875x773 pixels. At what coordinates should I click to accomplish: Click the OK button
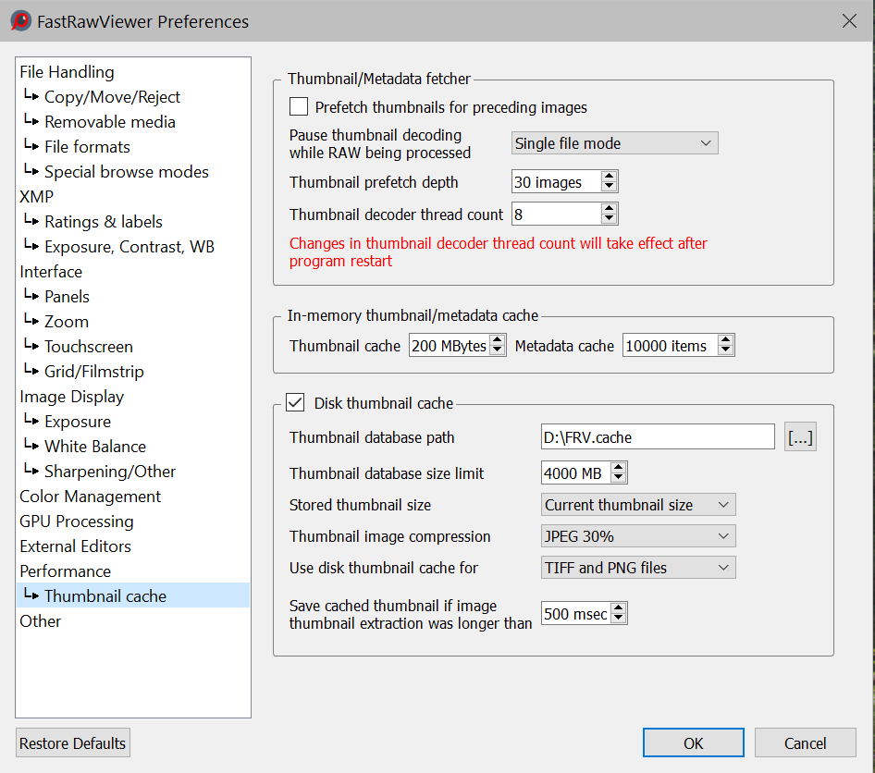pos(693,743)
